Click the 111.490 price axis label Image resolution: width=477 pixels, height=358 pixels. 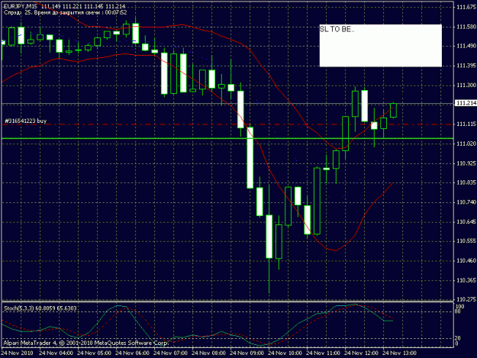466,46
